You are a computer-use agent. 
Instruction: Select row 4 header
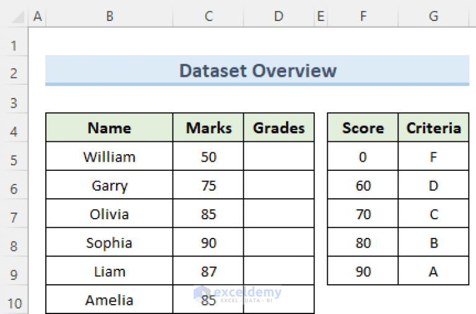tap(14, 128)
